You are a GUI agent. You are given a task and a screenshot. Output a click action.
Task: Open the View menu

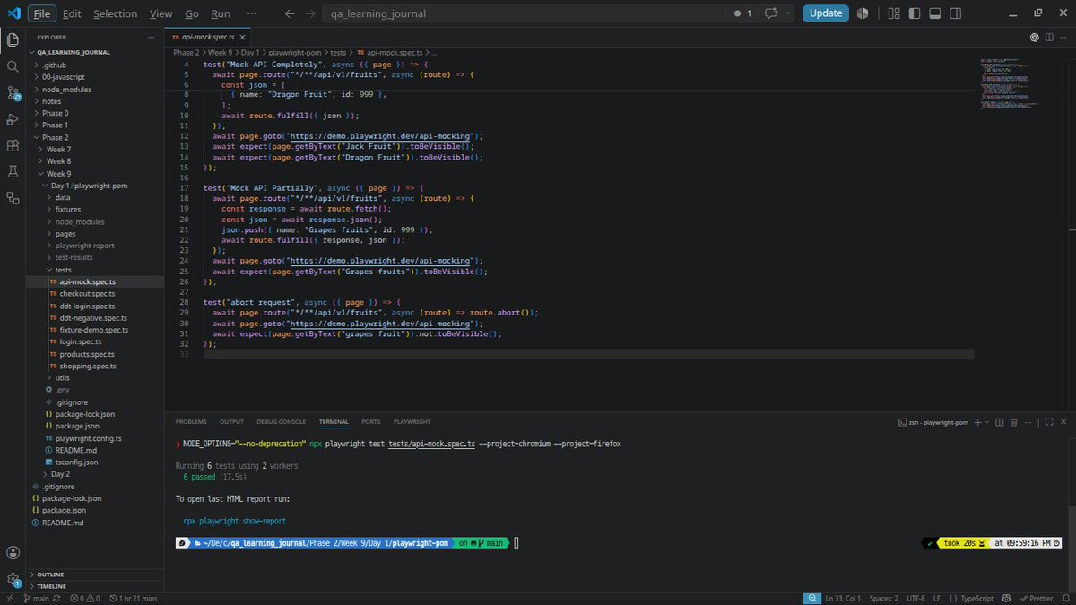point(161,13)
